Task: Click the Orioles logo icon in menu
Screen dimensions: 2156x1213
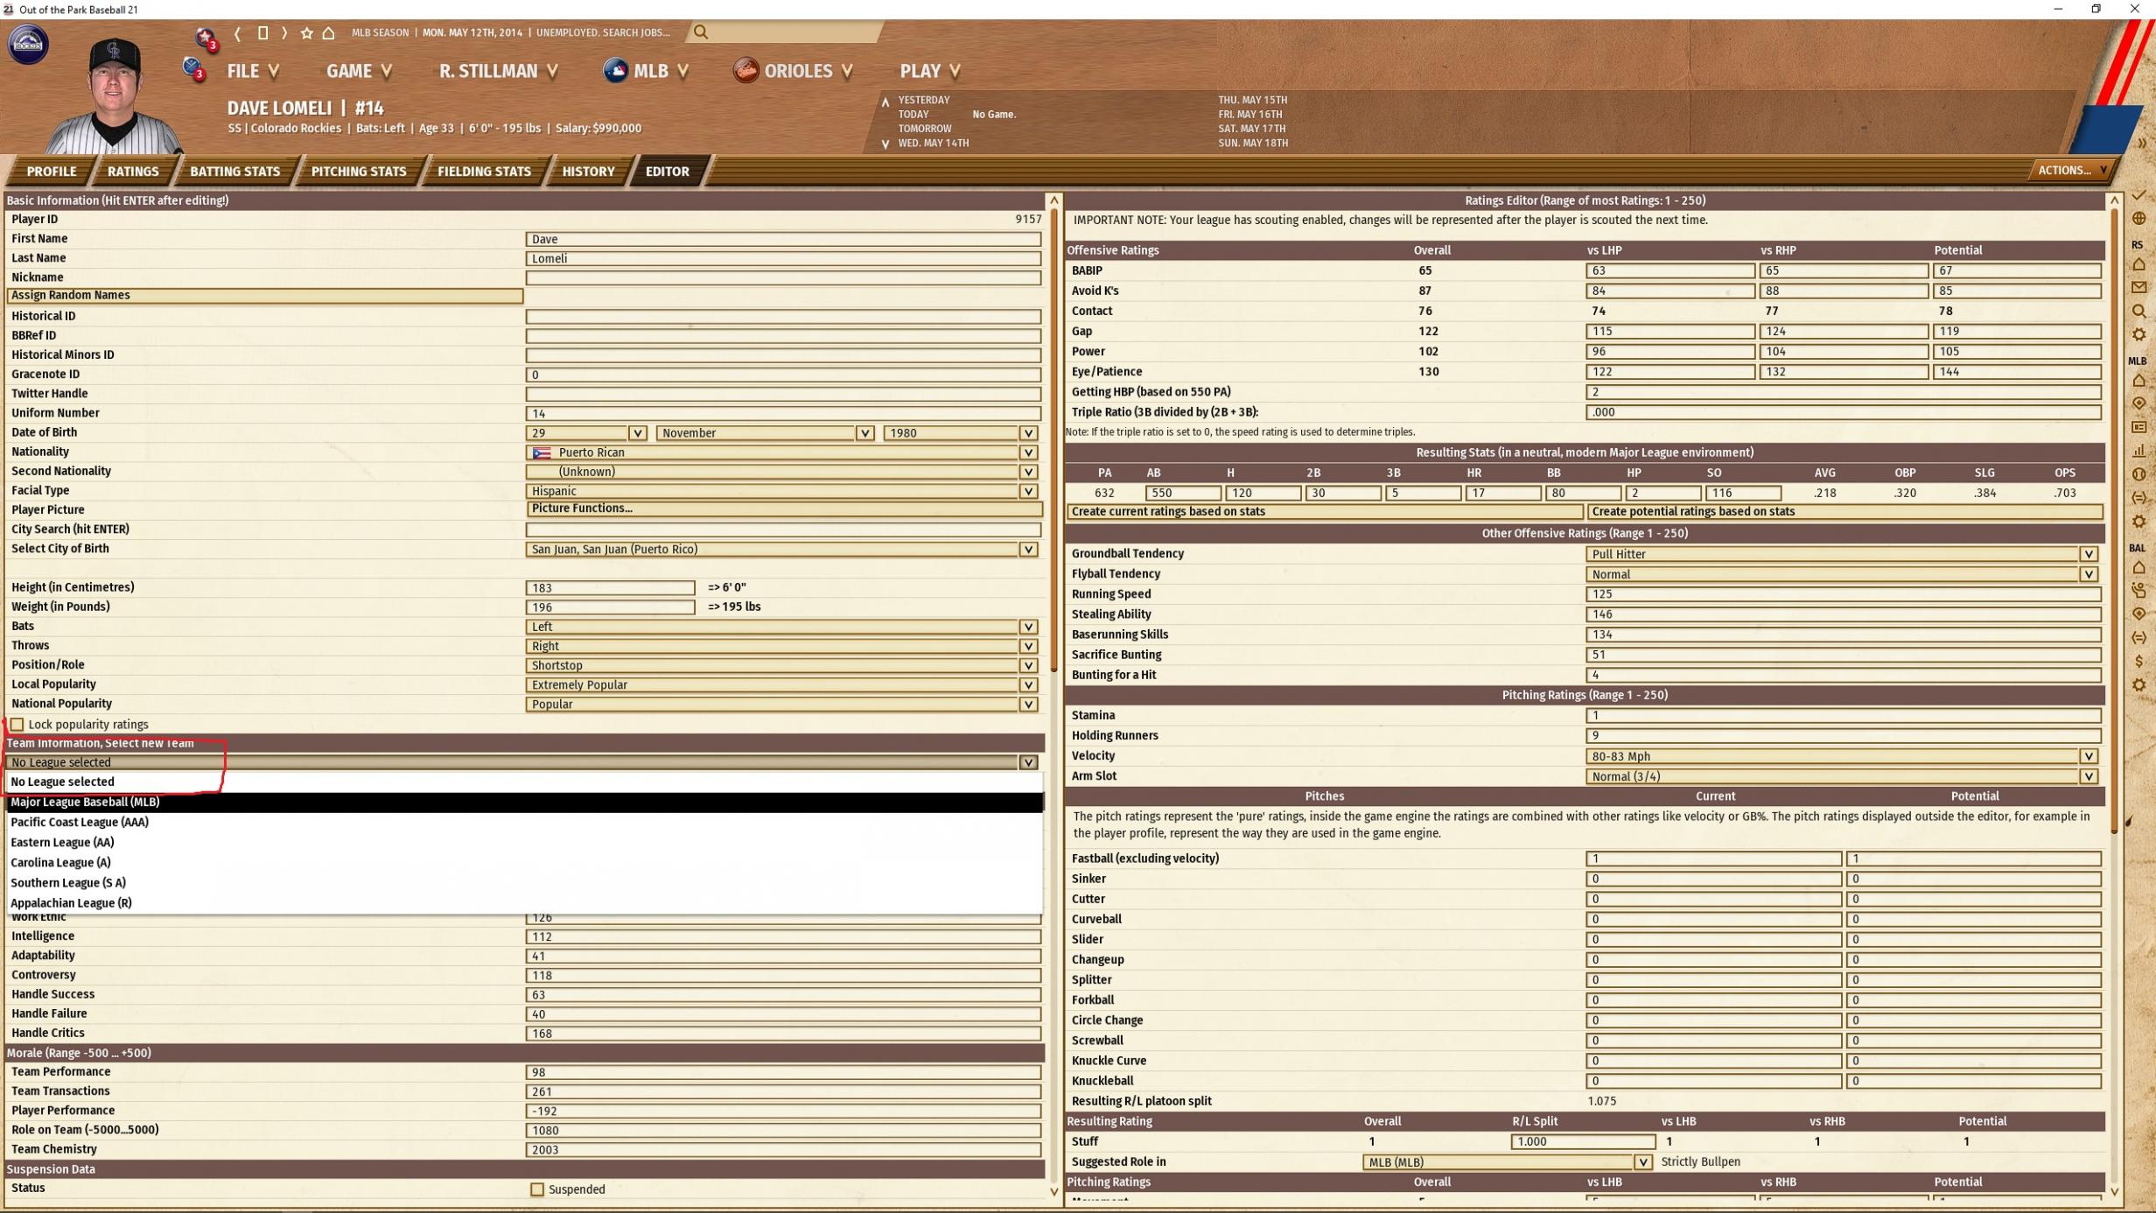Action: click(745, 70)
